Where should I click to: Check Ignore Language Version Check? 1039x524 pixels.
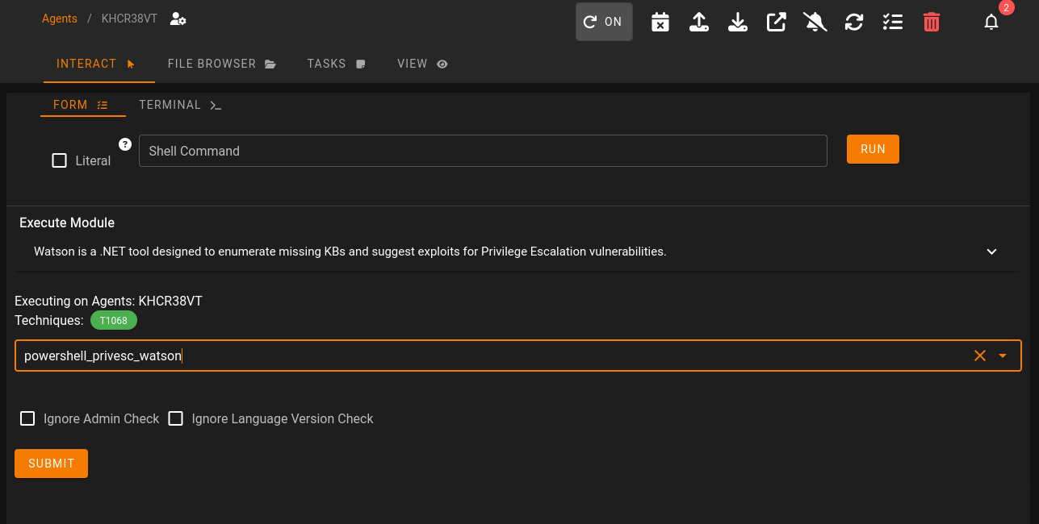[176, 418]
